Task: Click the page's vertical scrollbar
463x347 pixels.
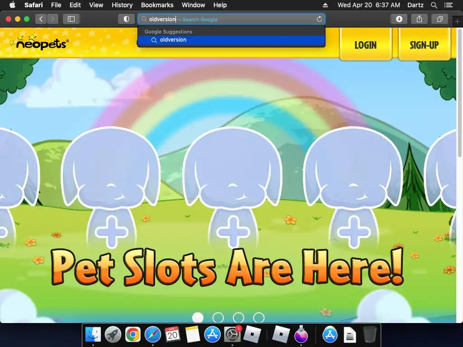Action: tap(460, 93)
